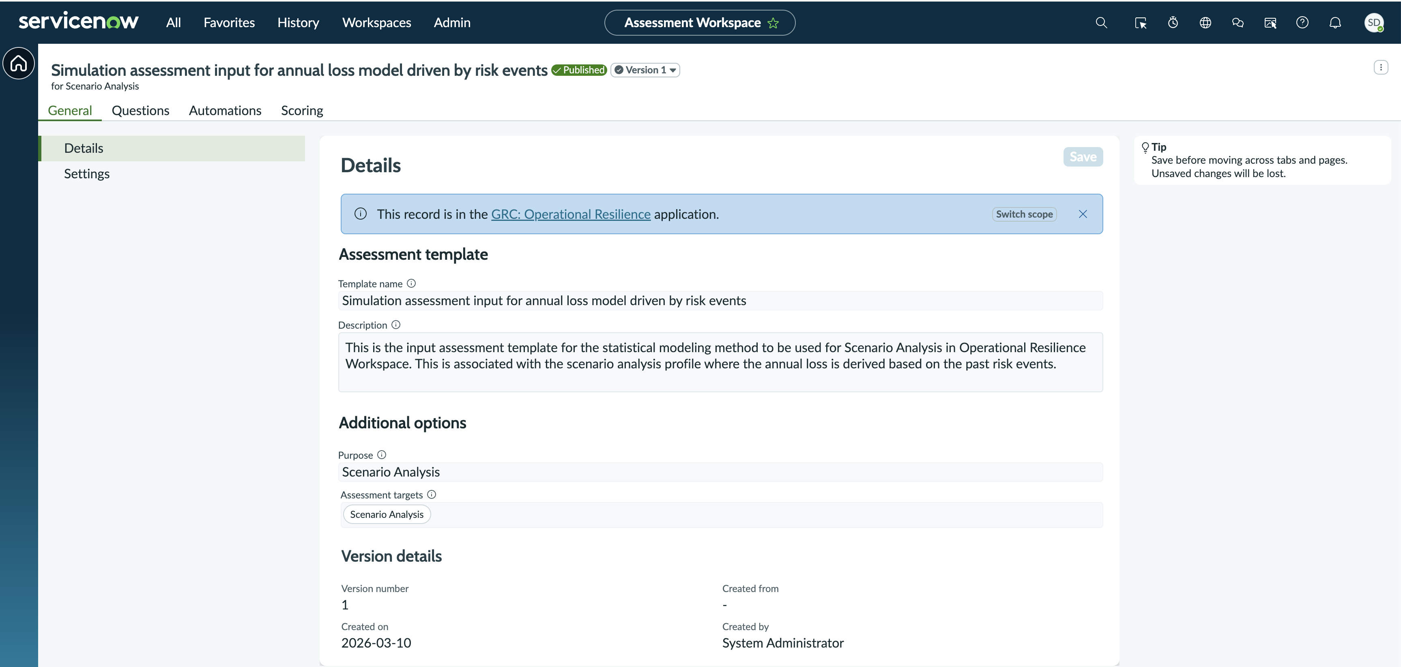Open the help question mark icon
The width and height of the screenshot is (1401, 667).
1302,23
